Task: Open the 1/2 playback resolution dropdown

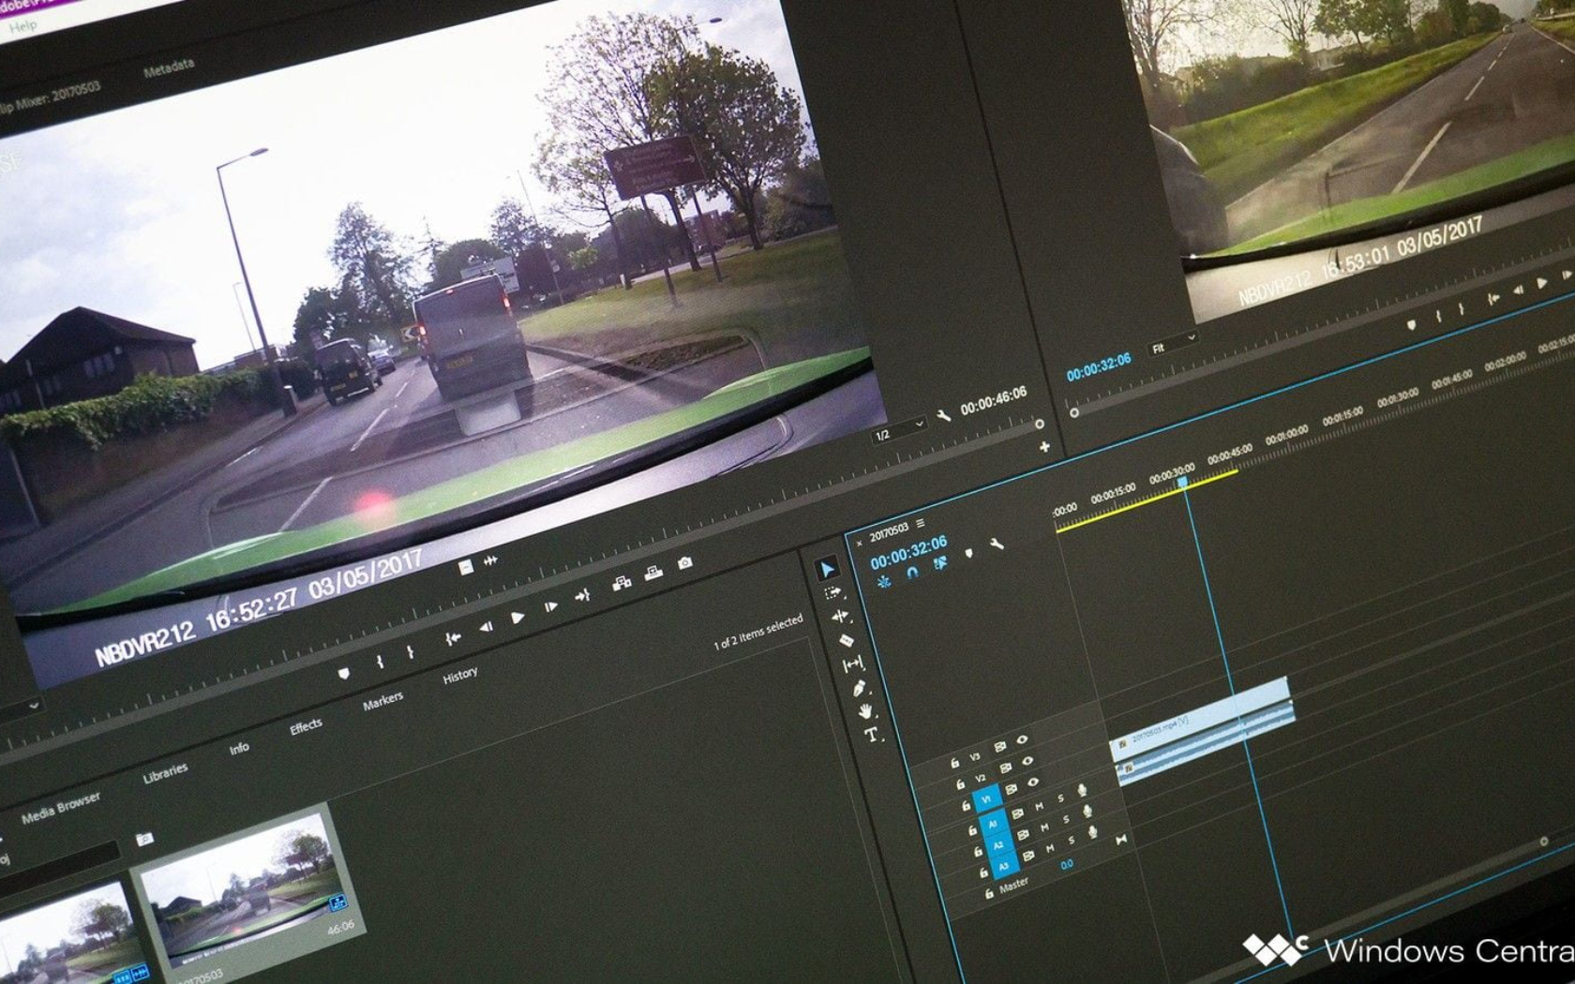Action: [899, 431]
